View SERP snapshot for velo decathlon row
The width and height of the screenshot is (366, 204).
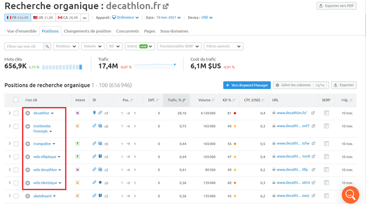[326, 170]
